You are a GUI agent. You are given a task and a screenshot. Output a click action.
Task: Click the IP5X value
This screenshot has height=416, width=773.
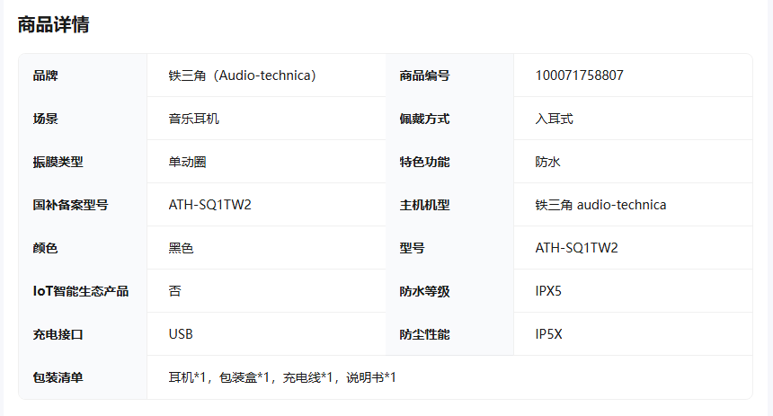[x=548, y=334]
